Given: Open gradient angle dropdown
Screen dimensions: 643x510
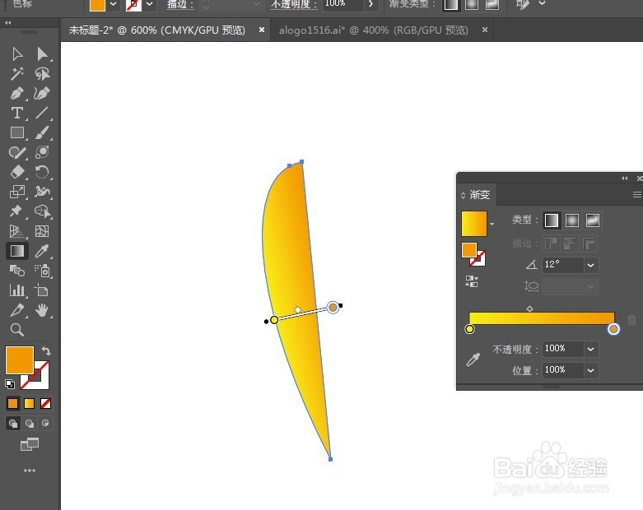Looking at the screenshot, I should [x=590, y=265].
